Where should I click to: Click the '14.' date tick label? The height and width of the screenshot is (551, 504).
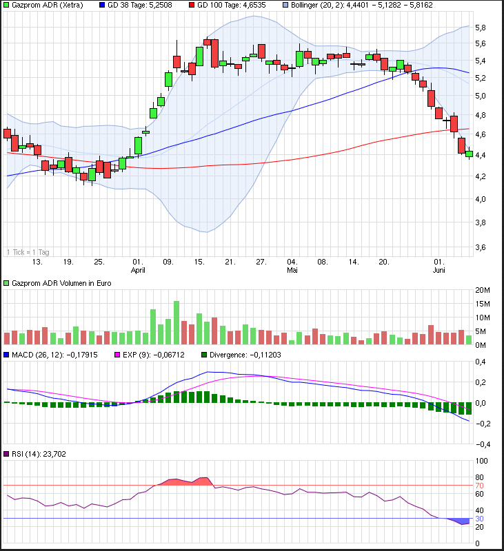pyautogui.click(x=354, y=262)
